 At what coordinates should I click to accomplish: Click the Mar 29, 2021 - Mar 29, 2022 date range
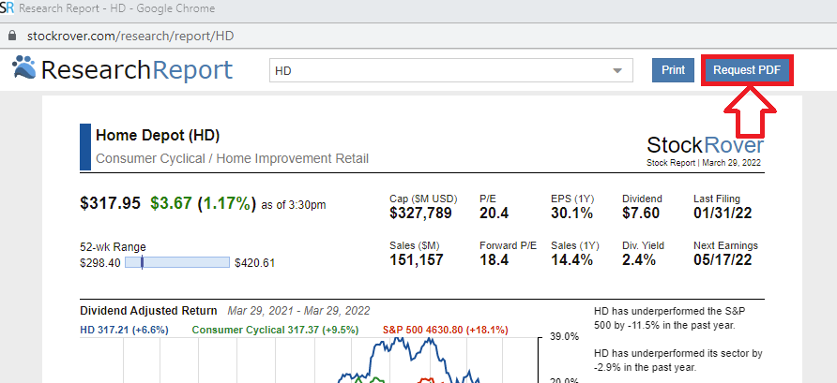(x=298, y=311)
